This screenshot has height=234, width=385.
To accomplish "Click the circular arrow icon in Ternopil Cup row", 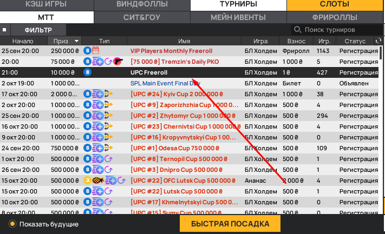I will pos(108,159).
